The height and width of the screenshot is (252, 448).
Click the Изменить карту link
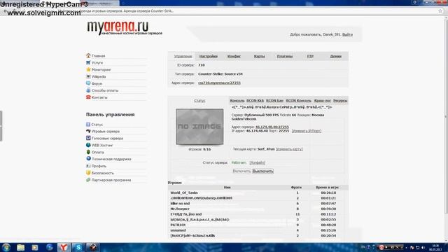289,149
